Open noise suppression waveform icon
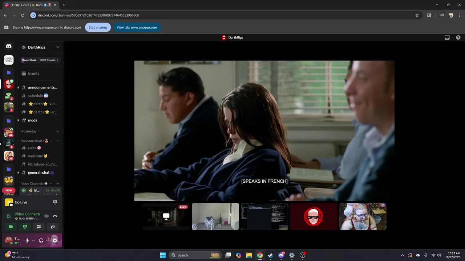This screenshot has width=465, height=261. [46, 216]
